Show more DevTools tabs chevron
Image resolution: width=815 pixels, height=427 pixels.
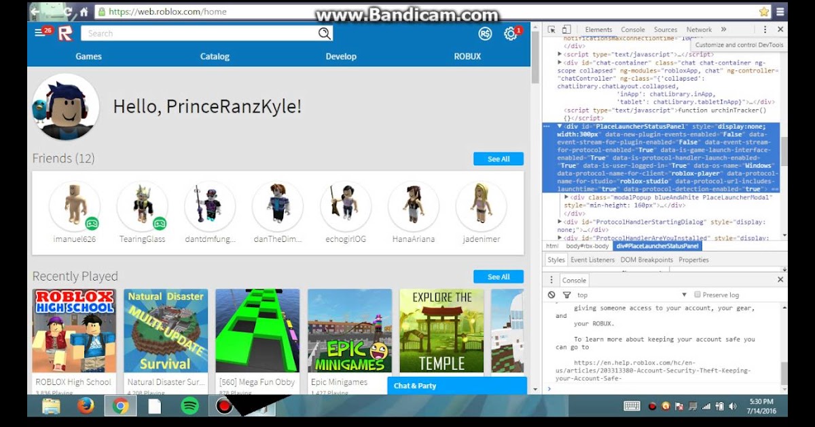(724, 29)
